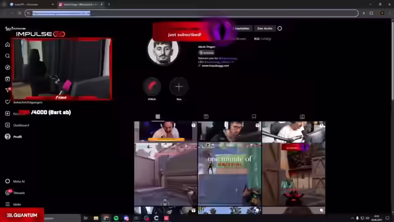Switch to the posts grid tab
394x222 pixels.
158,117
